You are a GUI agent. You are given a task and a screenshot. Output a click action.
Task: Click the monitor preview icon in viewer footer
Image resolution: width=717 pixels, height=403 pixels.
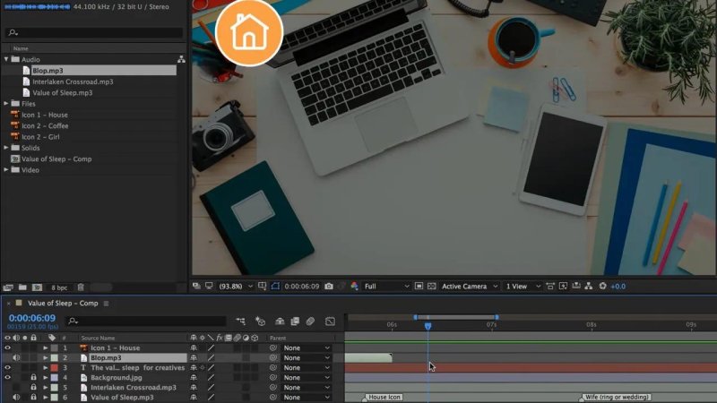click(209, 286)
